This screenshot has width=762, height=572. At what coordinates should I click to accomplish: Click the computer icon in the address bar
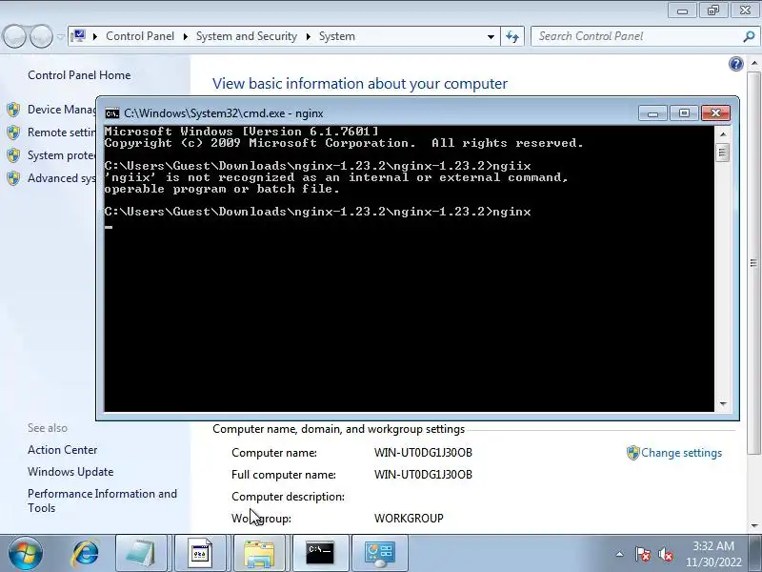[x=78, y=36]
